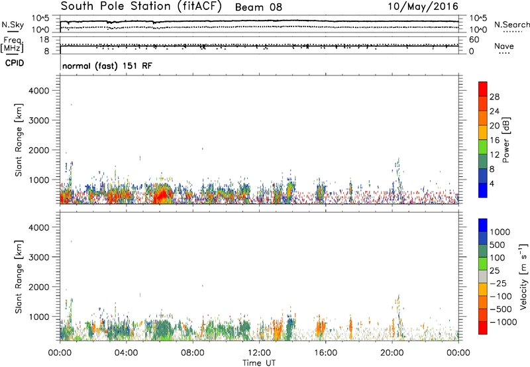Viewport: 530px width, 367px height.
Task: Click the blue top swatch of Velocity colorbar
Action: (483, 225)
